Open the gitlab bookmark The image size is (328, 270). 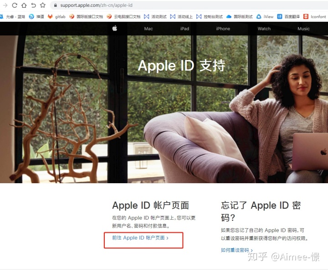tap(56, 17)
